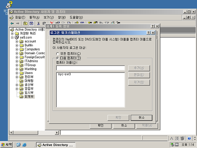The width and height of the screenshot is (197, 148).
Task: Go up one level with the folder icon
Action: pyautogui.click(x=25, y=23)
